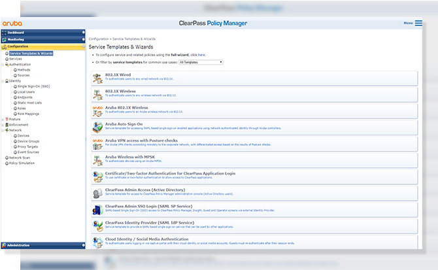Collapse the Network tree node
Image resolution: width=438 pixels, height=270 pixels.
click(x=3, y=130)
